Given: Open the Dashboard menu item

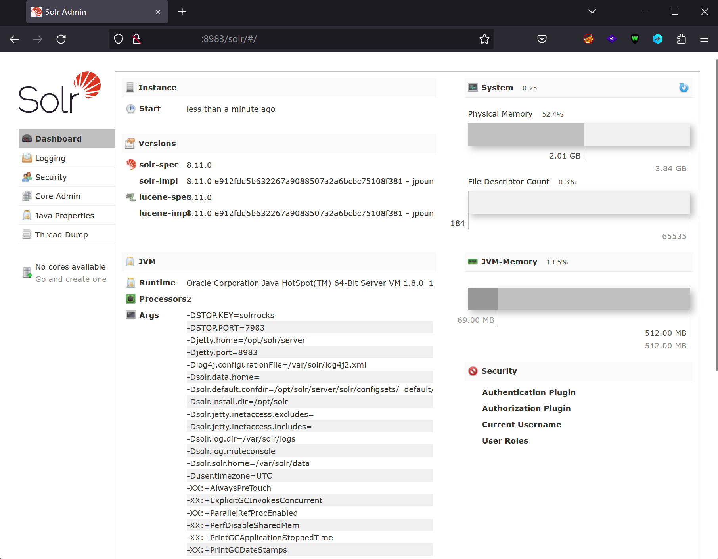Looking at the screenshot, I should (67, 139).
